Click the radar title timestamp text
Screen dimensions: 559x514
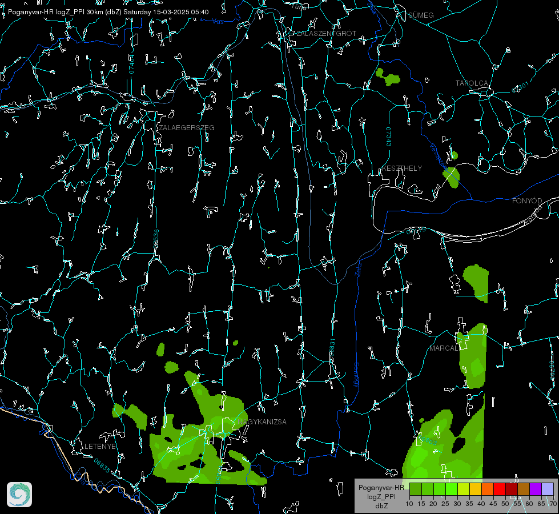click(x=108, y=12)
